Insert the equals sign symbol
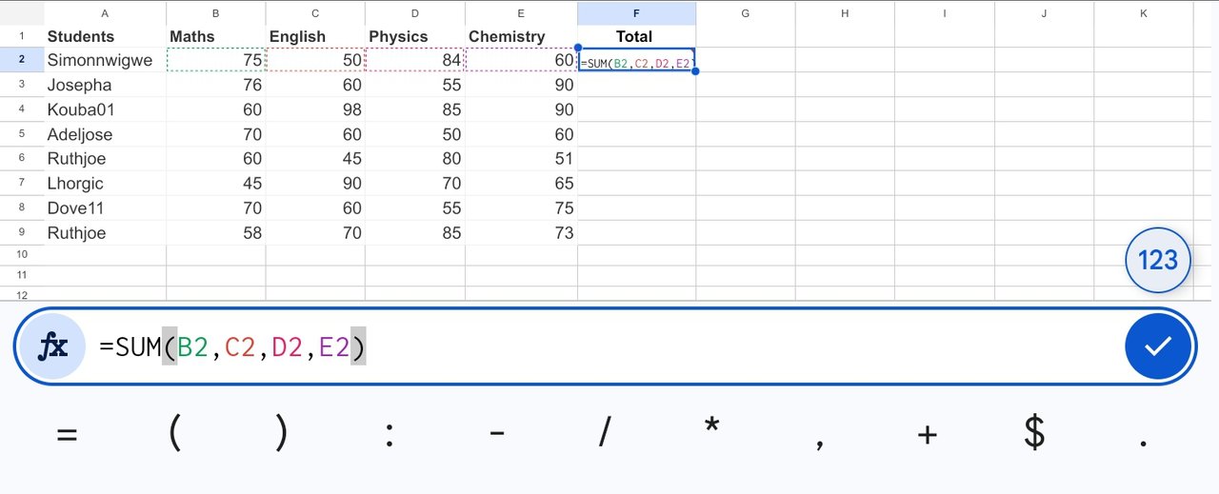The image size is (1219, 494). pyautogui.click(x=66, y=435)
